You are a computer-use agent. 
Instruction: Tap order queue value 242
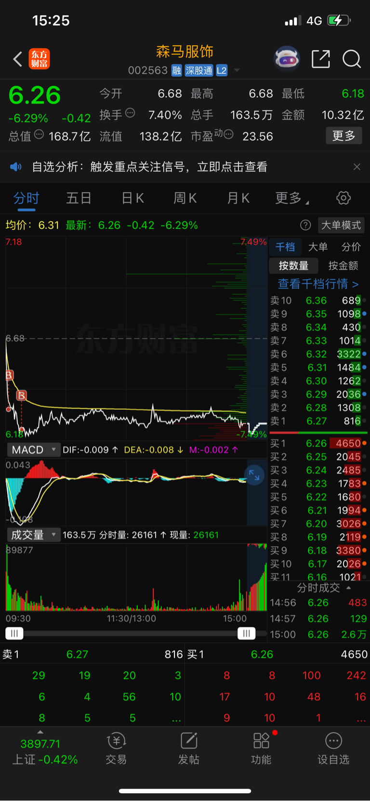tap(356, 675)
